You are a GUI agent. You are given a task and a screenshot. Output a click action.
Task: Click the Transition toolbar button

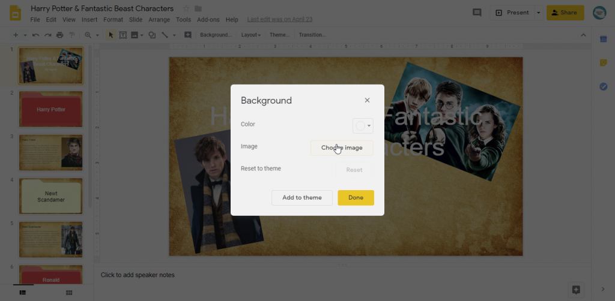pos(312,35)
